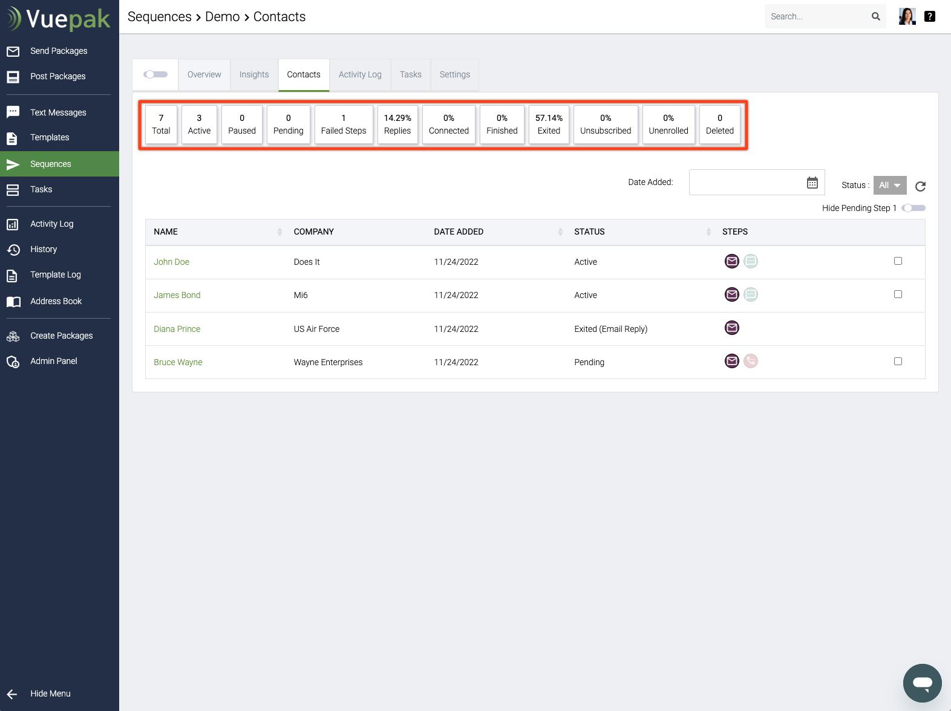Image resolution: width=951 pixels, height=711 pixels.
Task: Switch to the Insights tab
Action: 254,75
